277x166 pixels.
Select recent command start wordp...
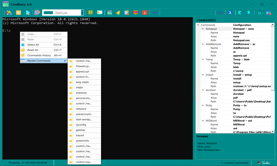[x=84, y=119]
